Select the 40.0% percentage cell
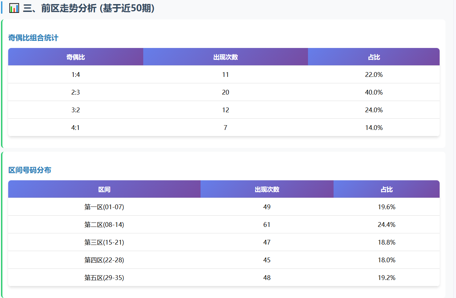 pos(374,93)
